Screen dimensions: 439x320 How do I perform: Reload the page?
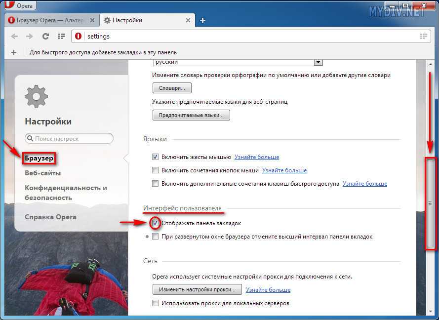(45, 36)
